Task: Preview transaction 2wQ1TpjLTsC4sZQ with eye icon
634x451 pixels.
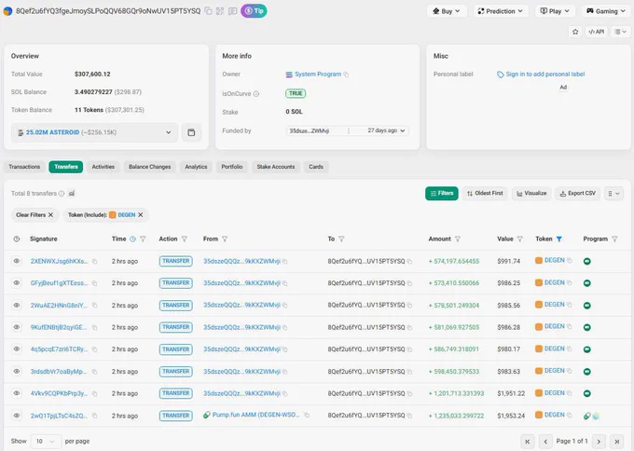Action: pyautogui.click(x=16, y=415)
